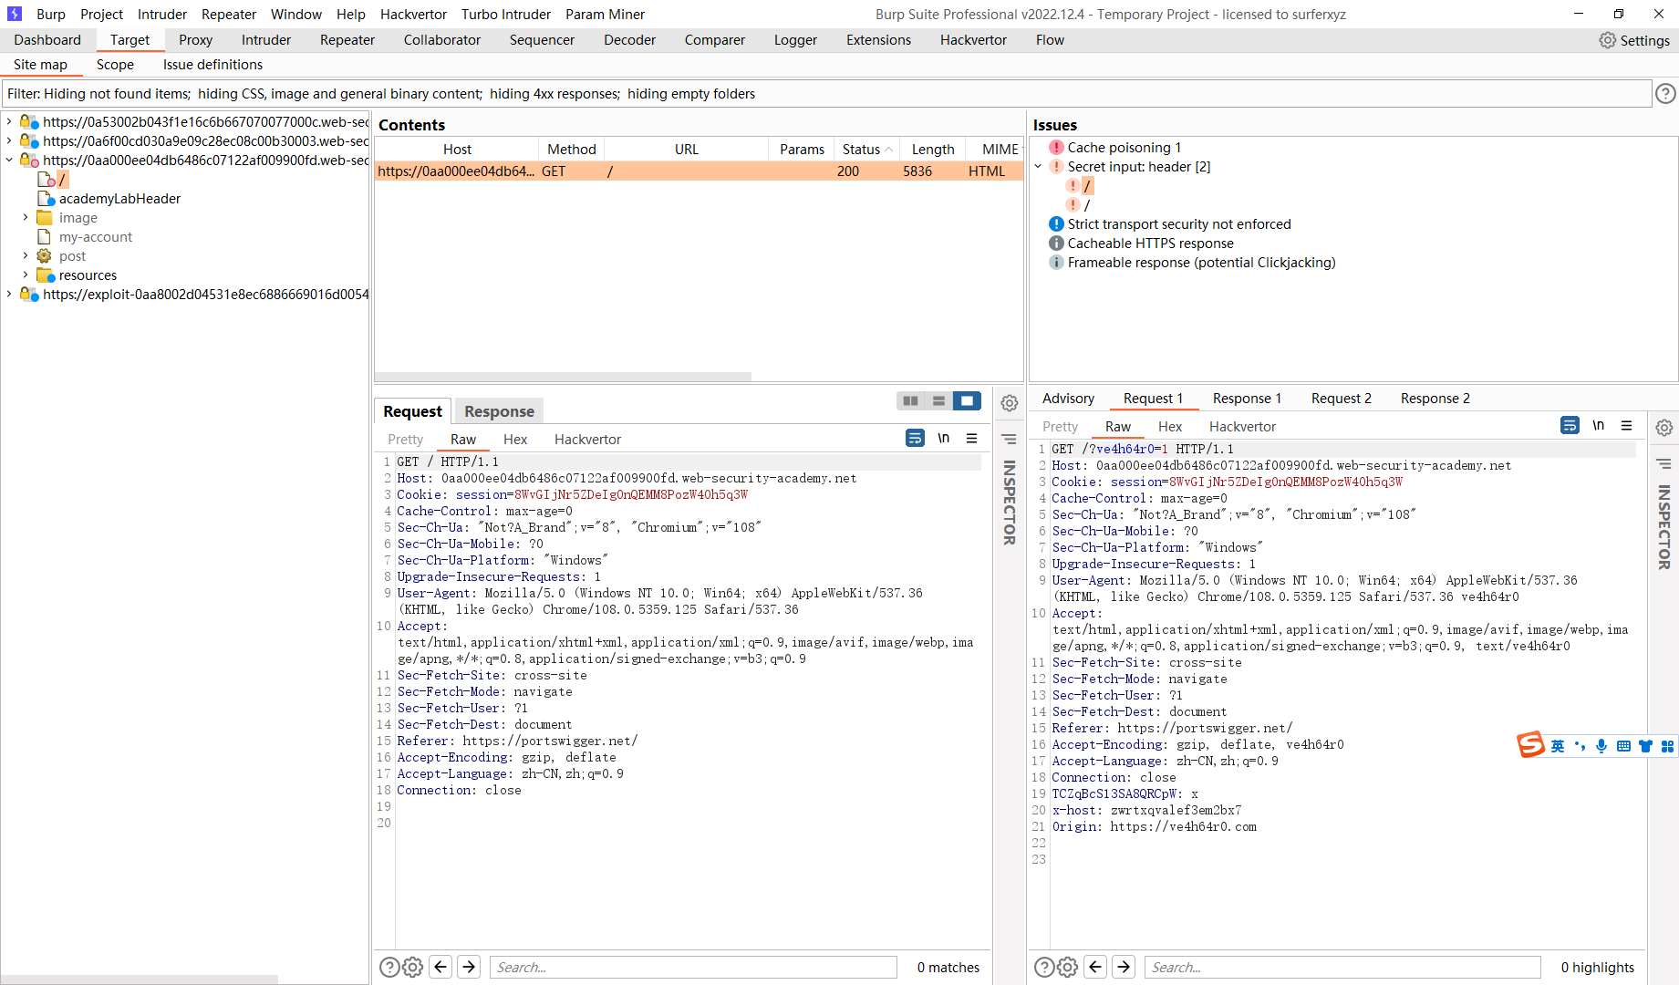This screenshot has height=985, width=1679.
Task: Open Hackvertor view in Issues viewer
Action: pyautogui.click(x=1242, y=427)
